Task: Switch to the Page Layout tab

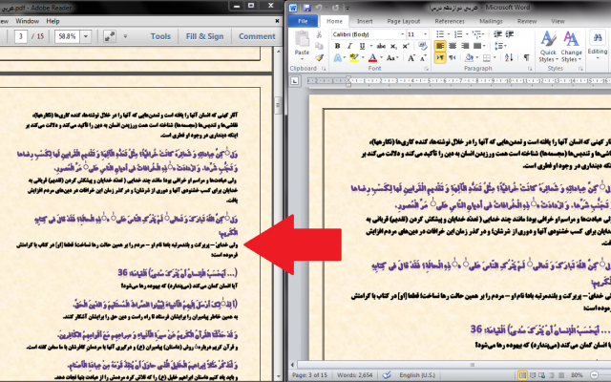Action: (x=403, y=21)
